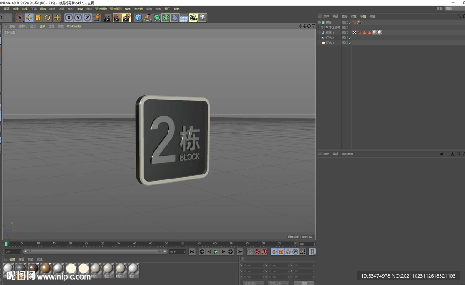Screen dimensions: 465x285
Task: Collapse the 挤压 object tree node
Action: 320,22
